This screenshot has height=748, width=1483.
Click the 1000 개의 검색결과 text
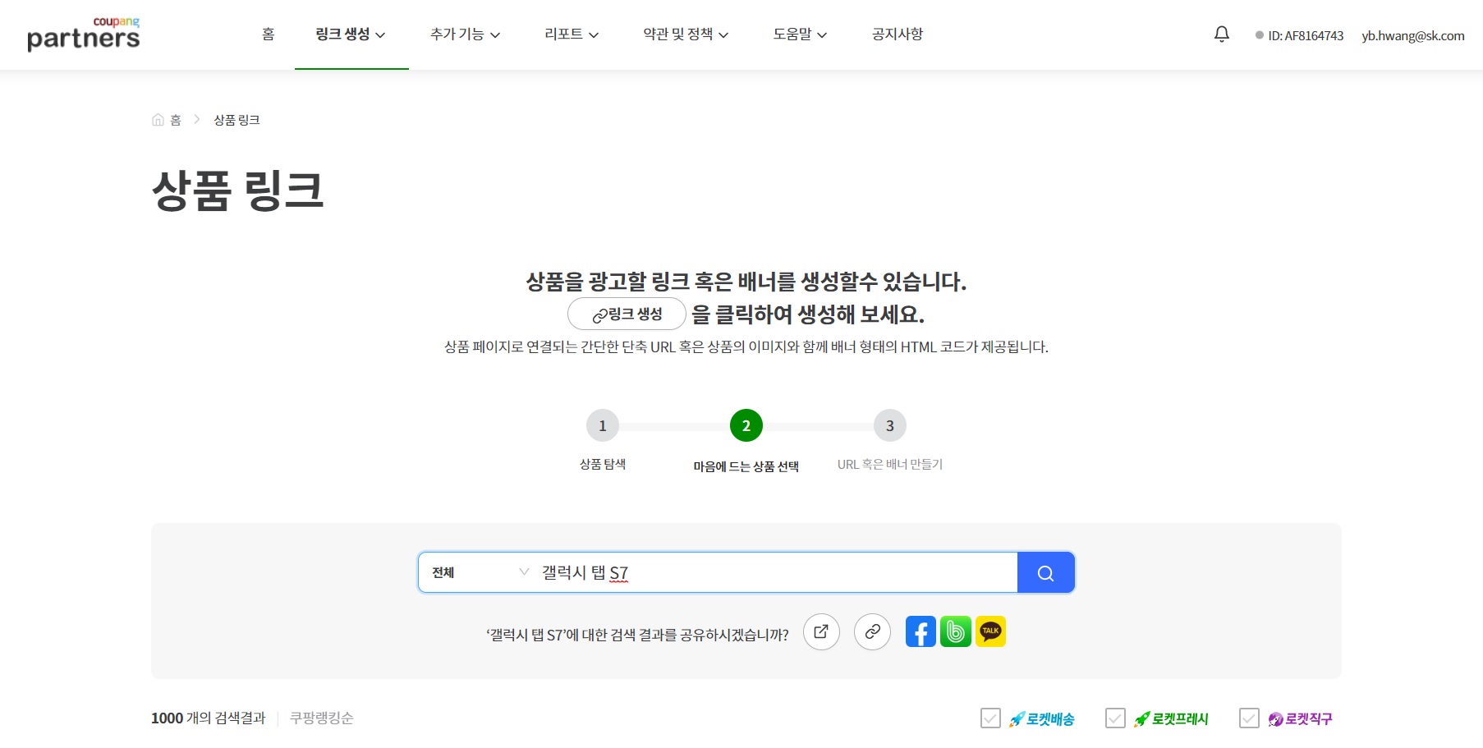pyautogui.click(x=209, y=718)
